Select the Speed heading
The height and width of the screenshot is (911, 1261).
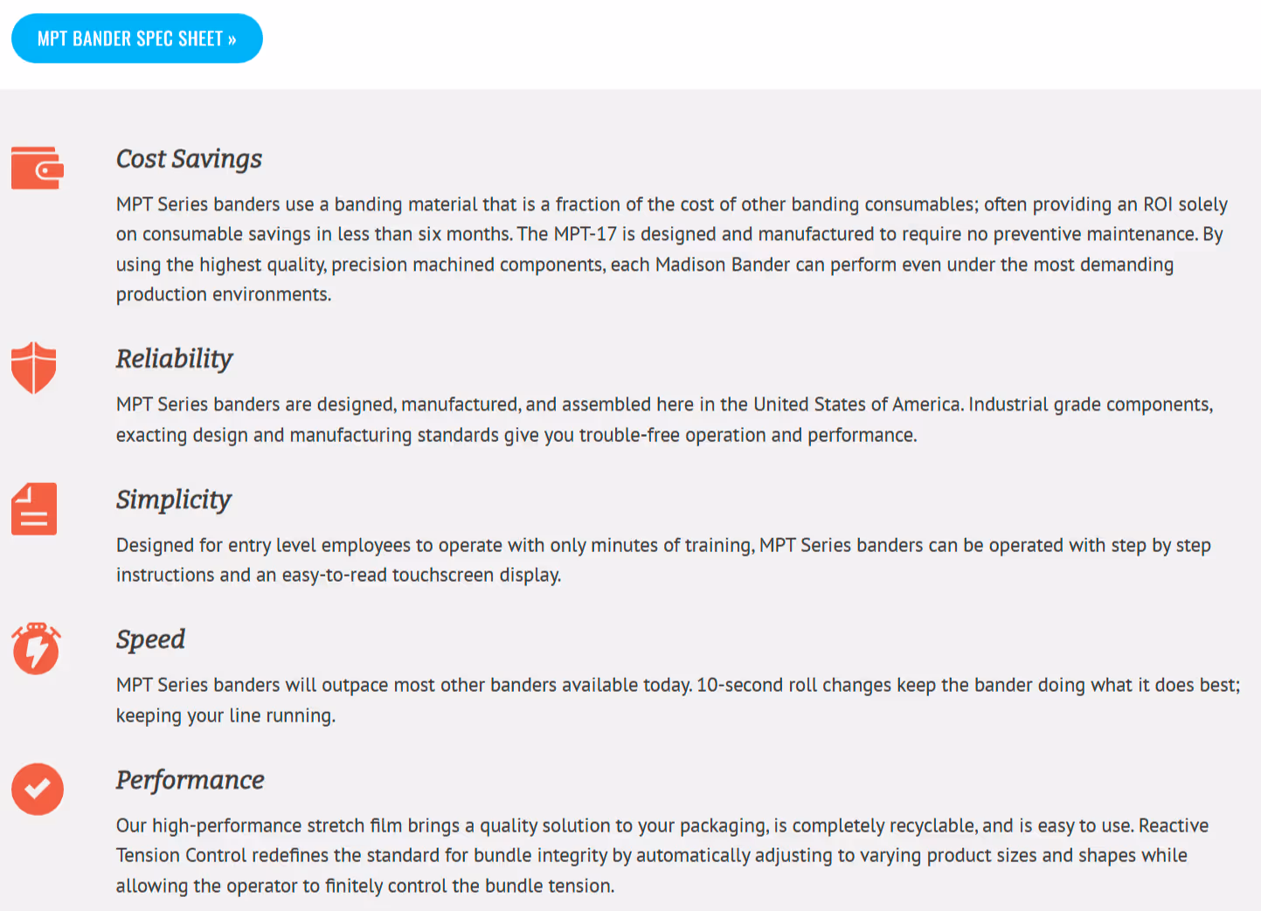tap(149, 639)
